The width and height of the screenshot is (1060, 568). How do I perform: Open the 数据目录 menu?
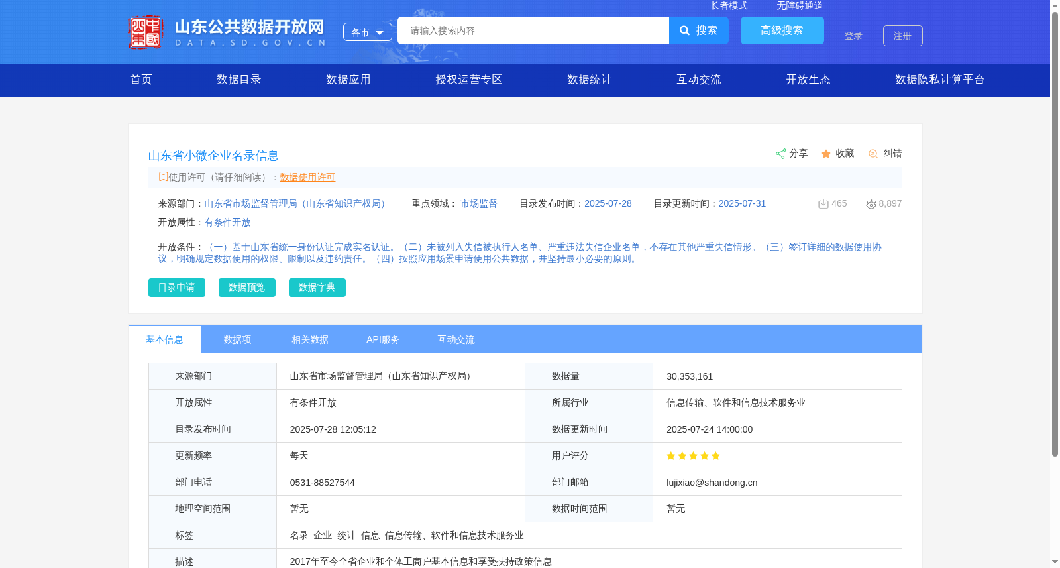point(239,80)
